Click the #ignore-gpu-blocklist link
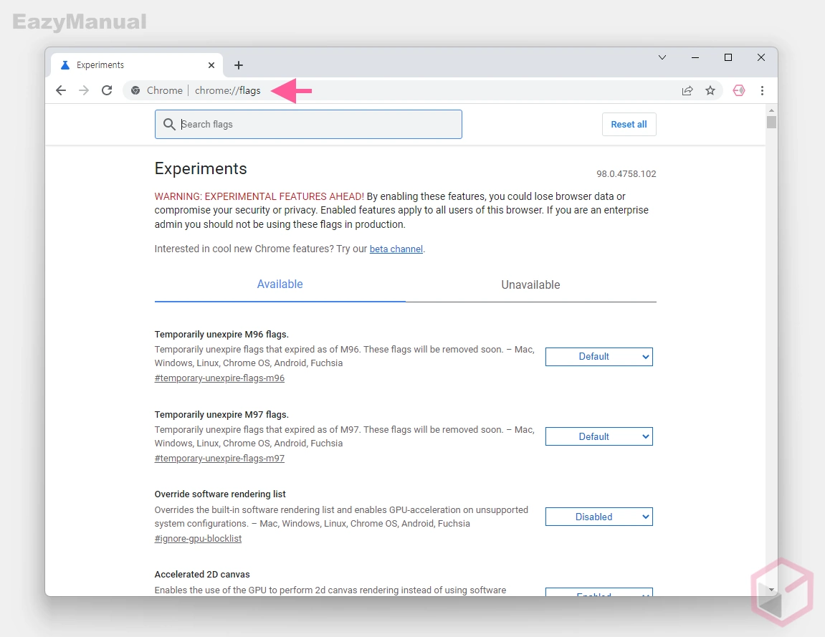This screenshot has height=637, width=825. [x=198, y=539]
